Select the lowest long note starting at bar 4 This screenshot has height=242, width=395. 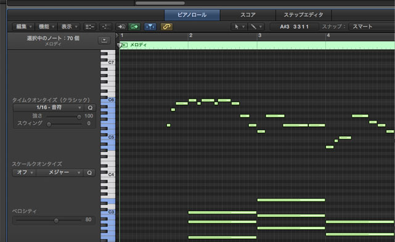click(360, 234)
